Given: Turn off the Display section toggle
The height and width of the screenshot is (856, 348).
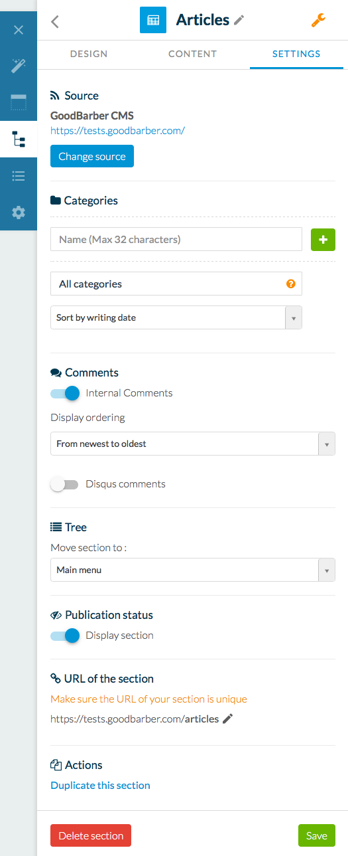Looking at the screenshot, I should point(65,636).
